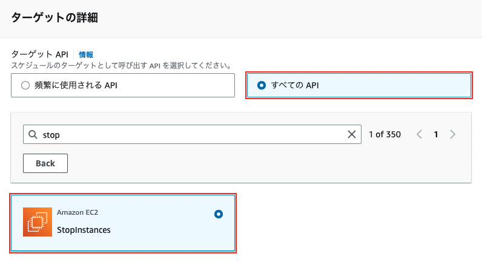The width and height of the screenshot is (482, 274).
Task: Select the StopInstances card radio button
Action: (x=219, y=214)
